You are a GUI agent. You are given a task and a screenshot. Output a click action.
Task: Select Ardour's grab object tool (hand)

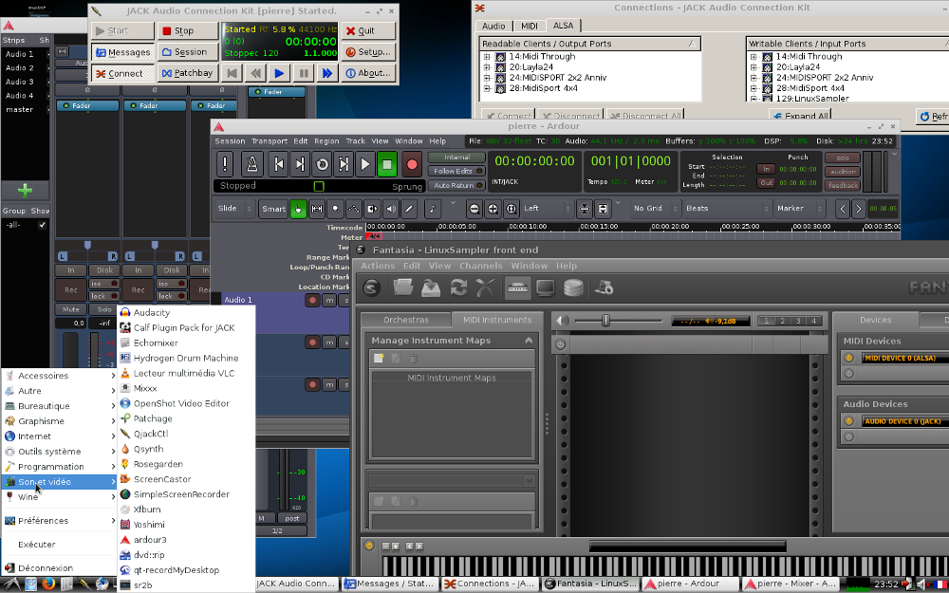coord(298,209)
